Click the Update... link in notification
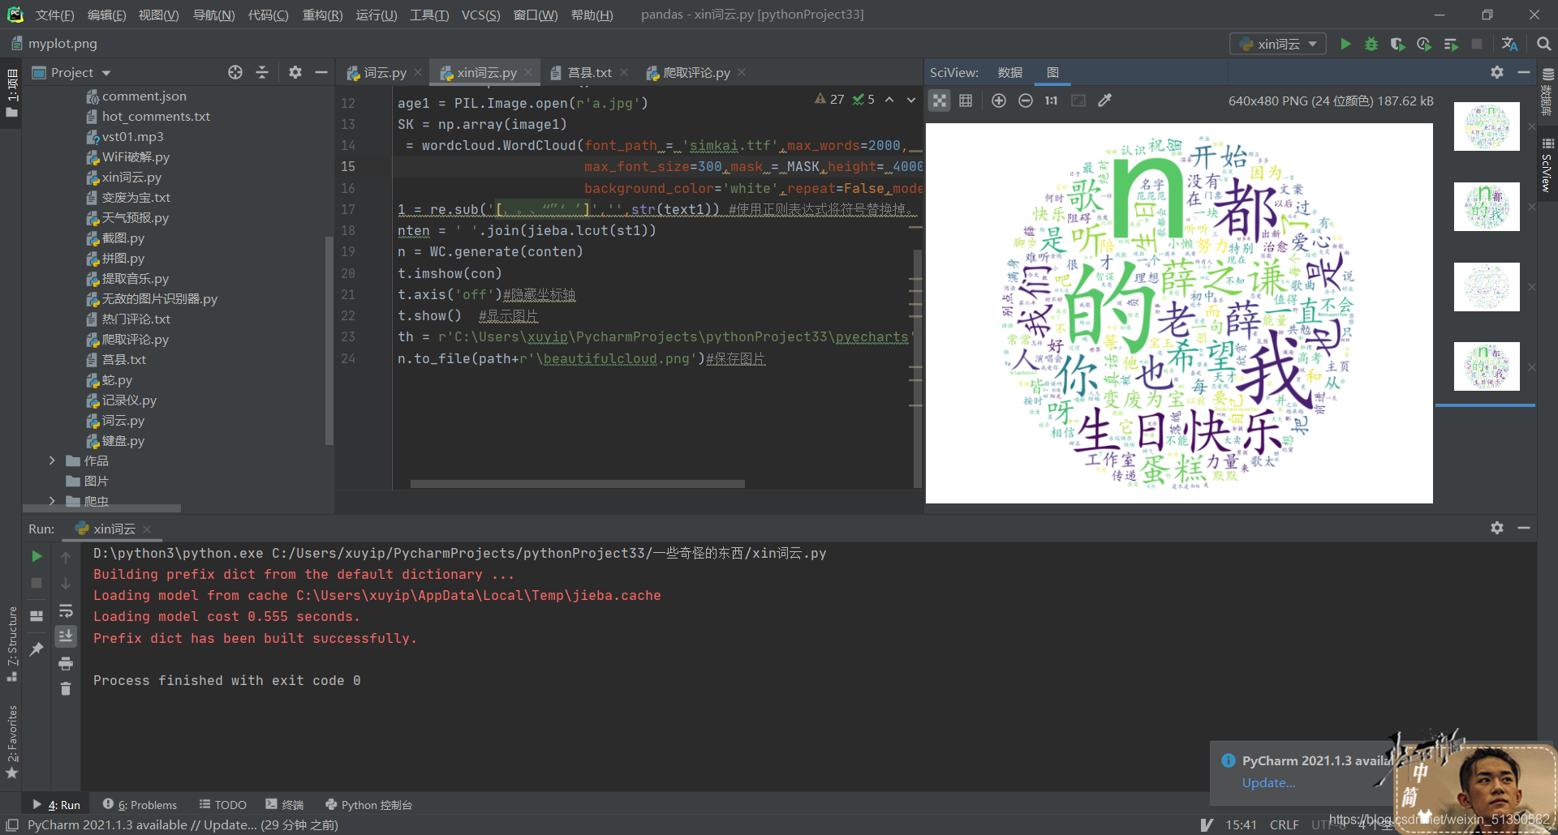This screenshot has height=835, width=1558. (x=1268, y=782)
